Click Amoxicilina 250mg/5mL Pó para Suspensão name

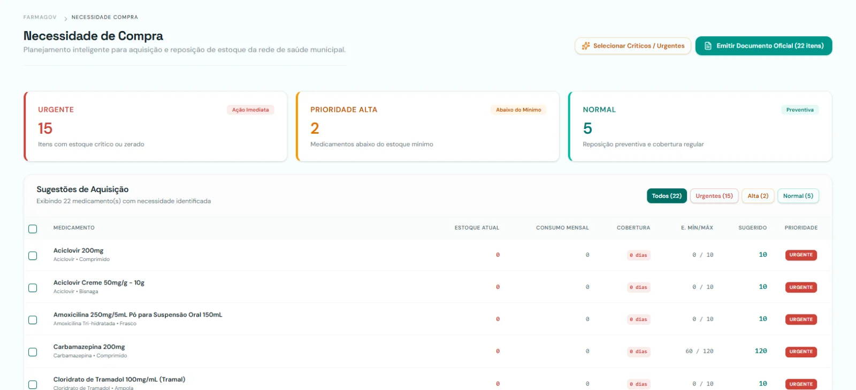[137, 315]
